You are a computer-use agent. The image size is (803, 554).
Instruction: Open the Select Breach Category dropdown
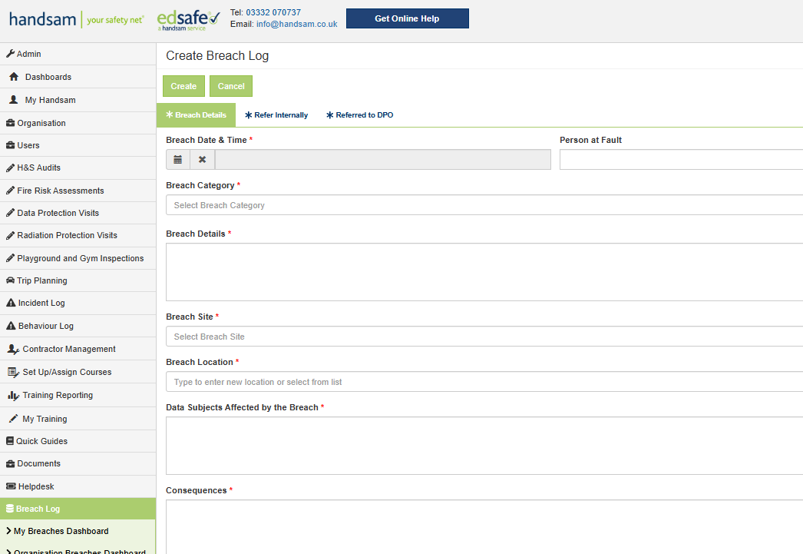[484, 205]
